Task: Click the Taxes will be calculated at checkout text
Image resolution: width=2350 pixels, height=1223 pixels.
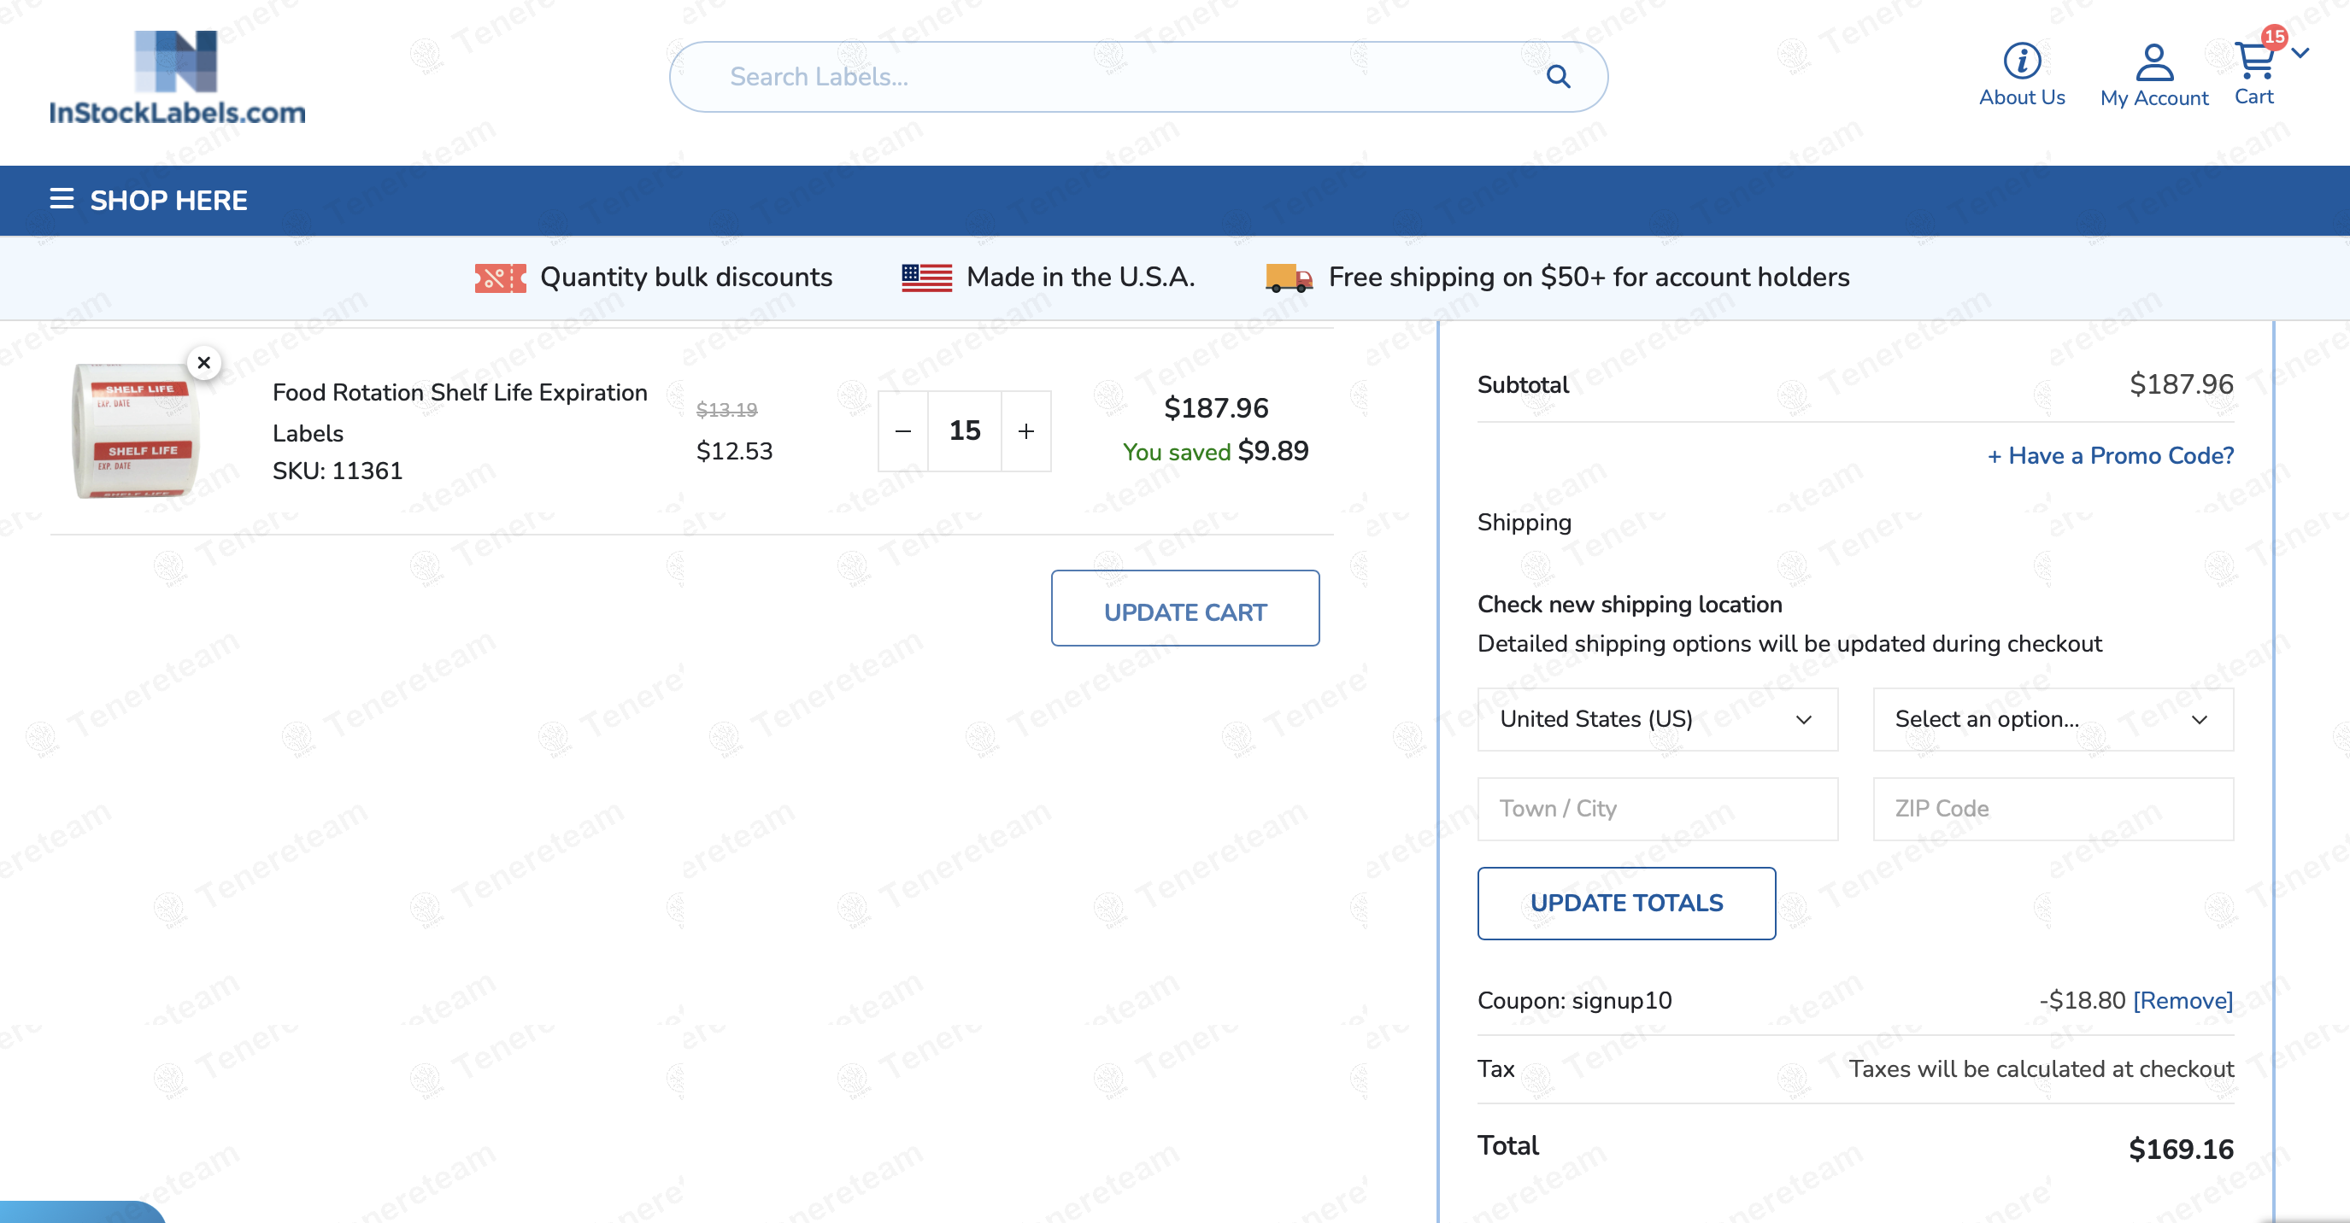Action: [x=2041, y=1069]
